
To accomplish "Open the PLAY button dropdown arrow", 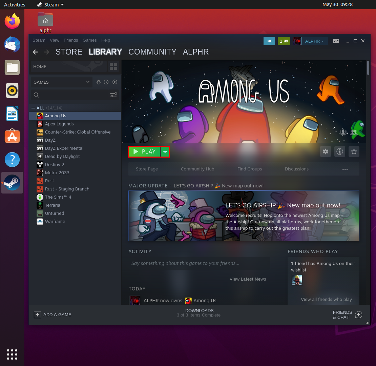I will [165, 151].
